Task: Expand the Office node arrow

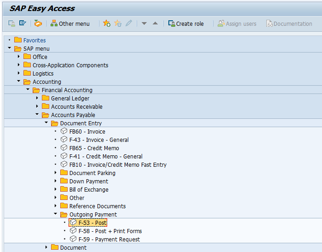Action: 19,56
